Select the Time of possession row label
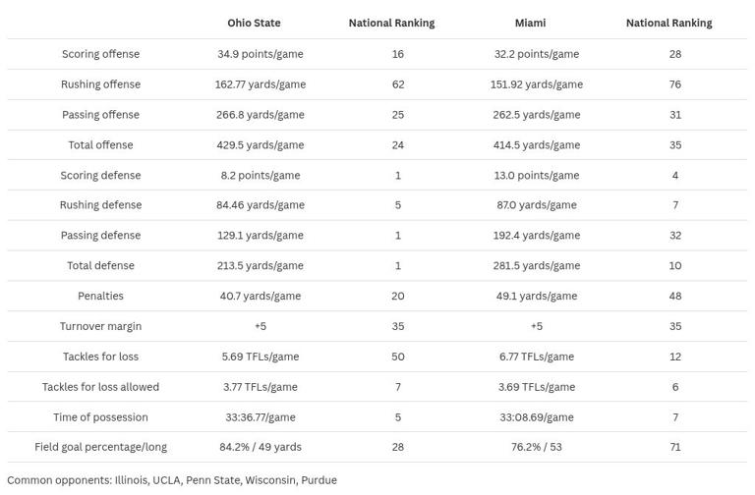Screen dimensions: 755x495 pyautogui.click(x=100, y=417)
